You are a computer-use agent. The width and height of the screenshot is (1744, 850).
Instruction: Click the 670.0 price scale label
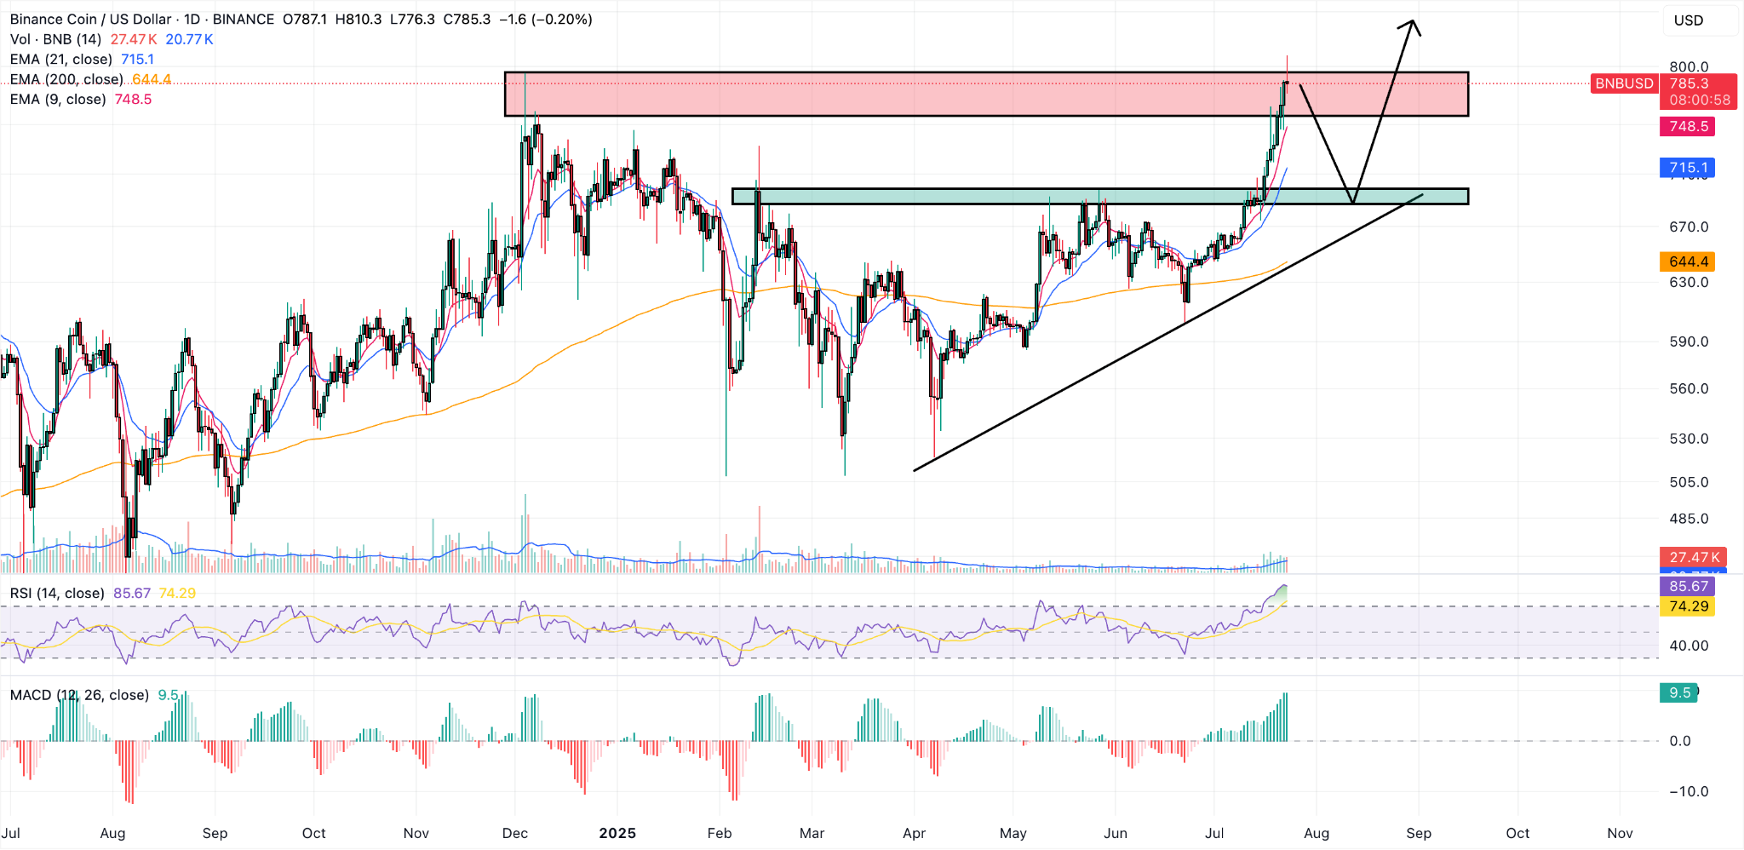[x=1689, y=227]
